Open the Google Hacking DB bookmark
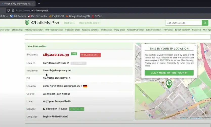Image resolution: width=211 pixels, height=127 pixels. pyautogui.click(x=78, y=16)
